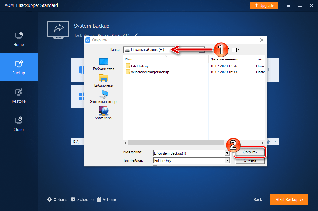This screenshot has height=211, width=318.
Task: Open Options with the gear
Action: coord(57,199)
